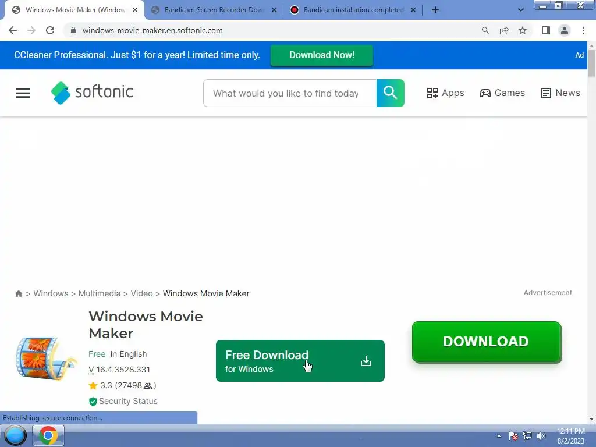Click the Windows Movie Maker page title
This screenshot has height=447, width=596.
pyautogui.click(x=146, y=325)
